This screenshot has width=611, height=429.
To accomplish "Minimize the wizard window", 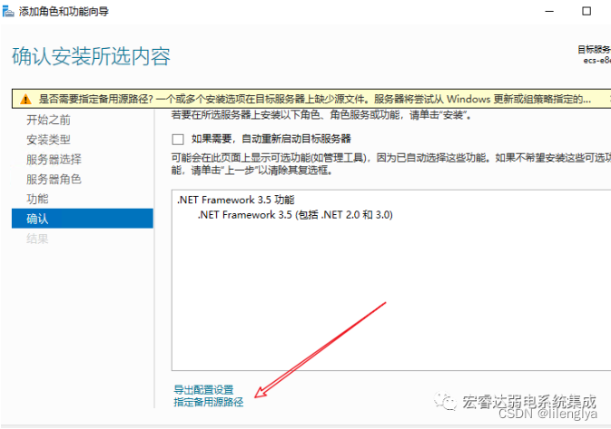I will [x=549, y=11].
